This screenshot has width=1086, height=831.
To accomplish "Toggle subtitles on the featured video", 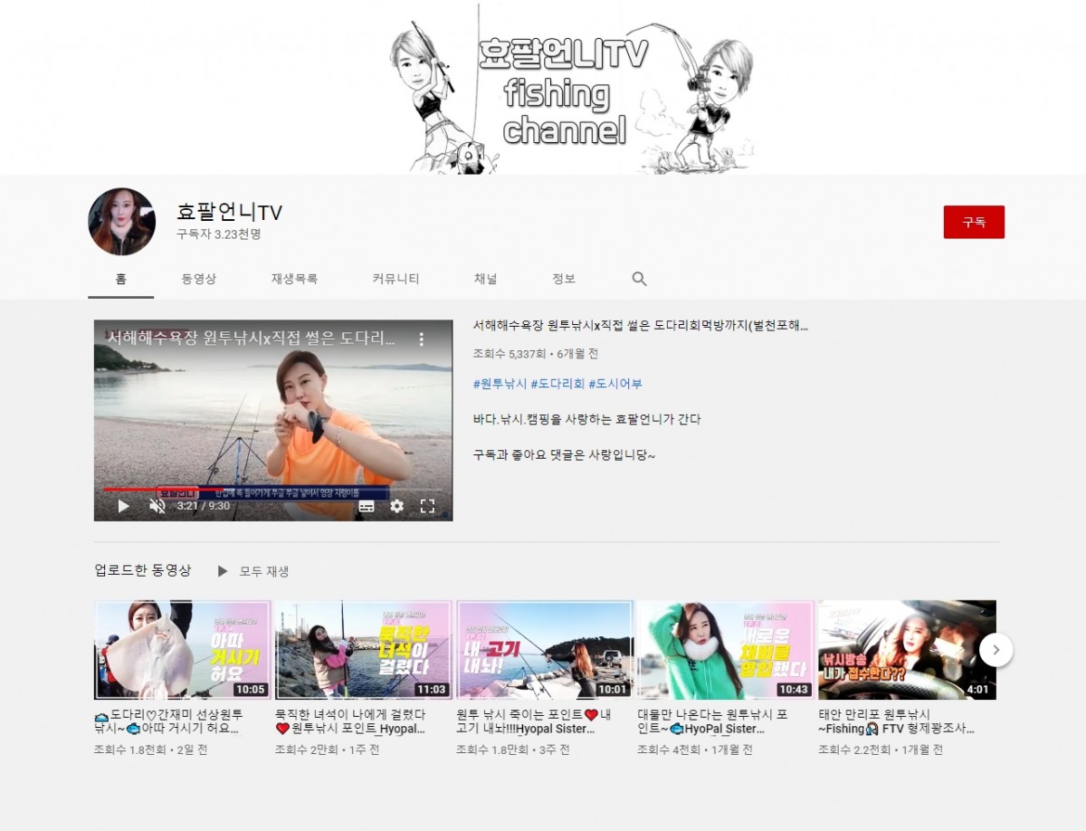I will pyautogui.click(x=367, y=506).
